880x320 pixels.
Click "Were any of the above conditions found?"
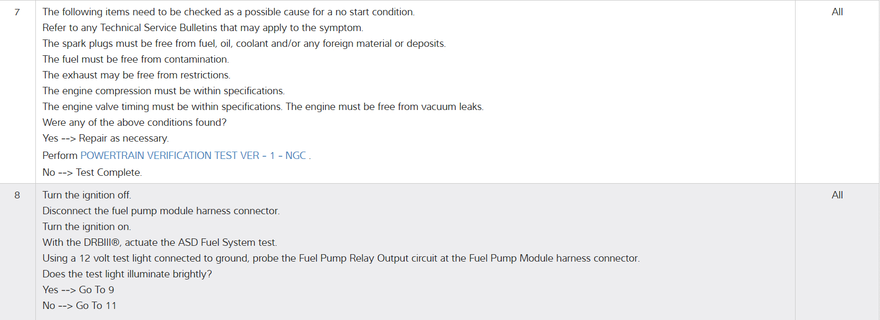[135, 123]
